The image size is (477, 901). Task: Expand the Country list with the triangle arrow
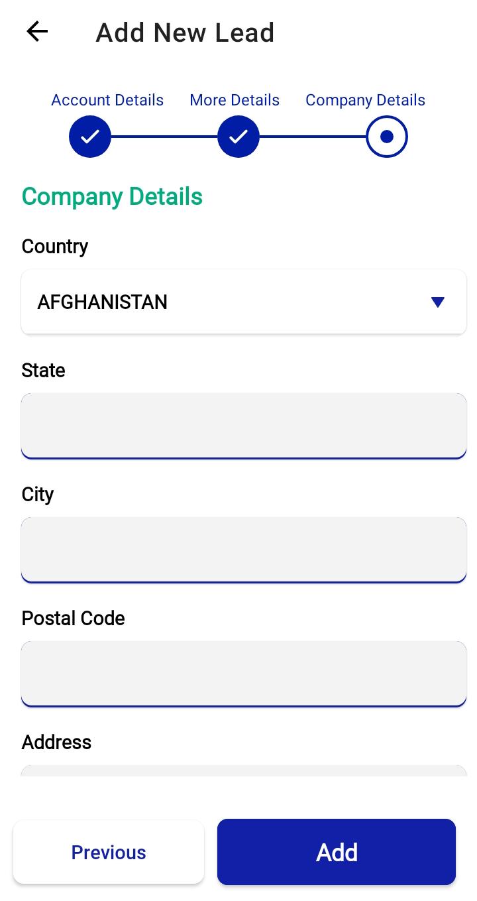click(x=437, y=302)
